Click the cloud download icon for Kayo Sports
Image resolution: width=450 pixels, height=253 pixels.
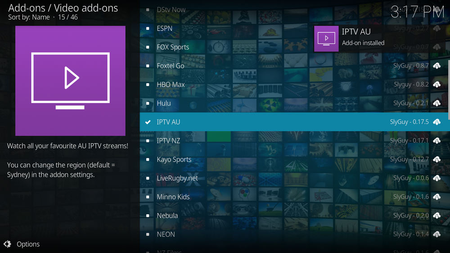pos(436,159)
